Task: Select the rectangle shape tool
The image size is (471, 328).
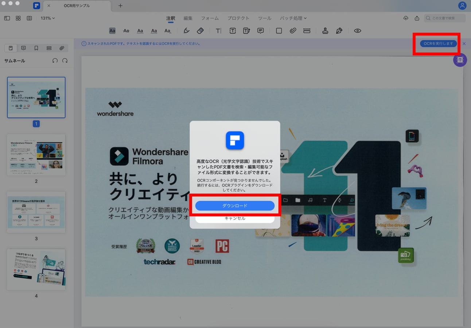Action: point(279,31)
